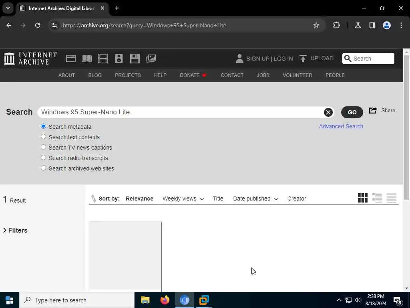Open File Explorer from taskbar

145,300
